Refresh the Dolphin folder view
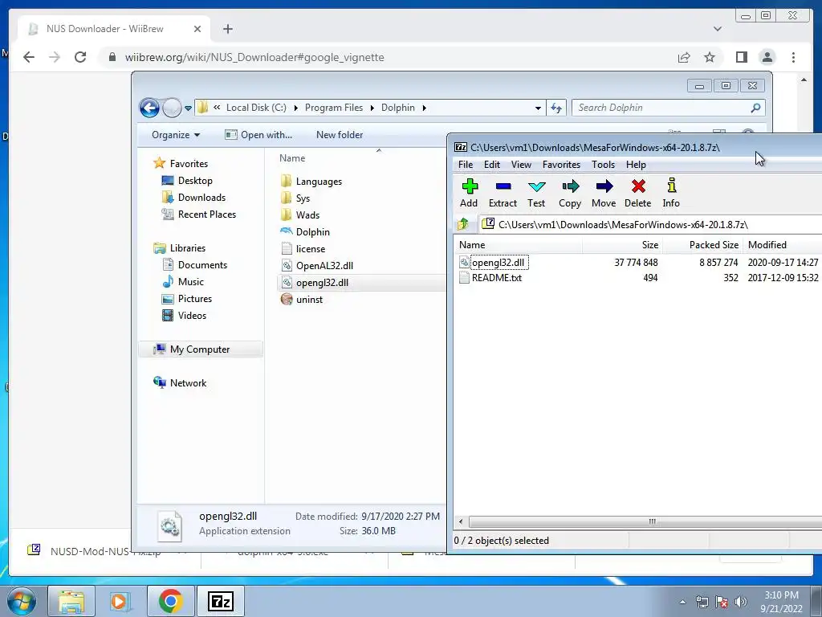The image size is (822, 617). point(556,108)
